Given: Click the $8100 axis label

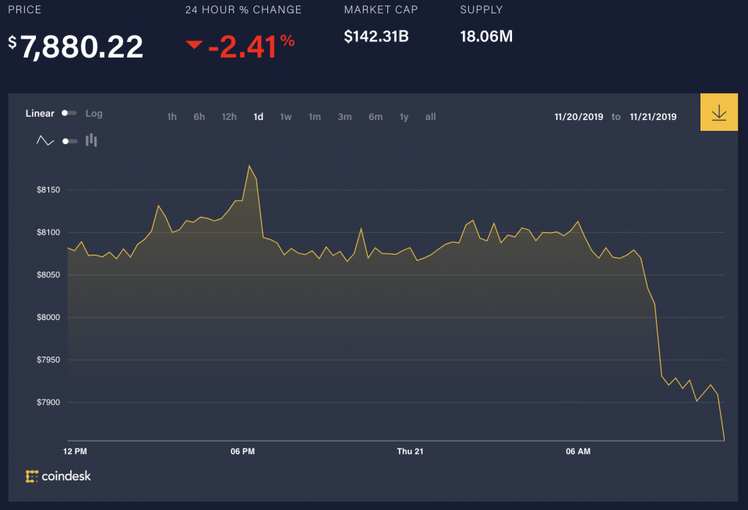Looking at the screenshot, I should (48, 232).
